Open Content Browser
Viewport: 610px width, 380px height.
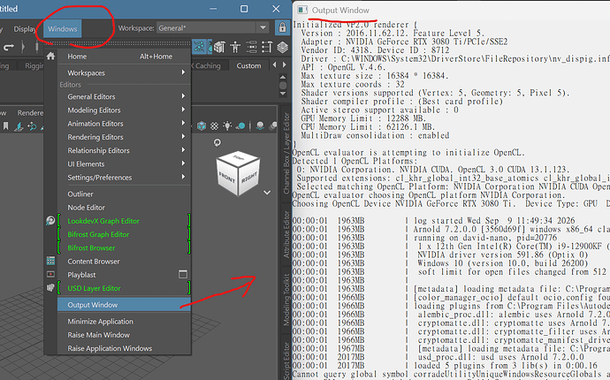pyautogui.click(x=124, y=262)
